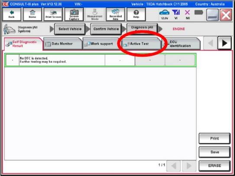The height and width of the screenshot is (176, 235).
Task: Go to the Home screen
Action: (33, 14)
